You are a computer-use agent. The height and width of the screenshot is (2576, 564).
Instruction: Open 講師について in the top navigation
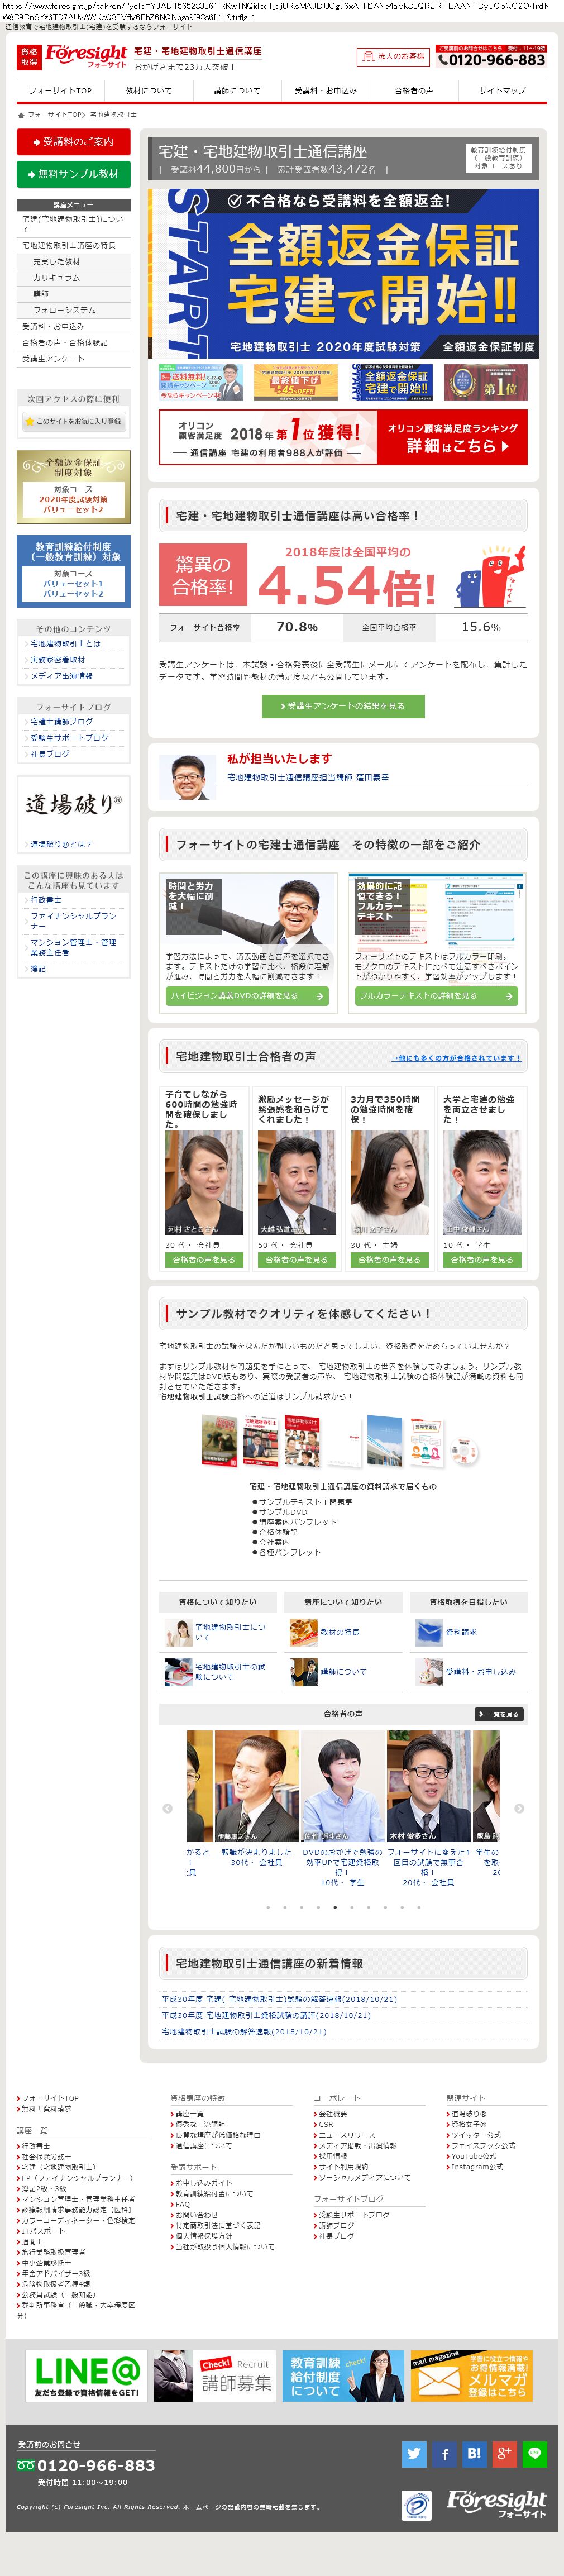237,90
